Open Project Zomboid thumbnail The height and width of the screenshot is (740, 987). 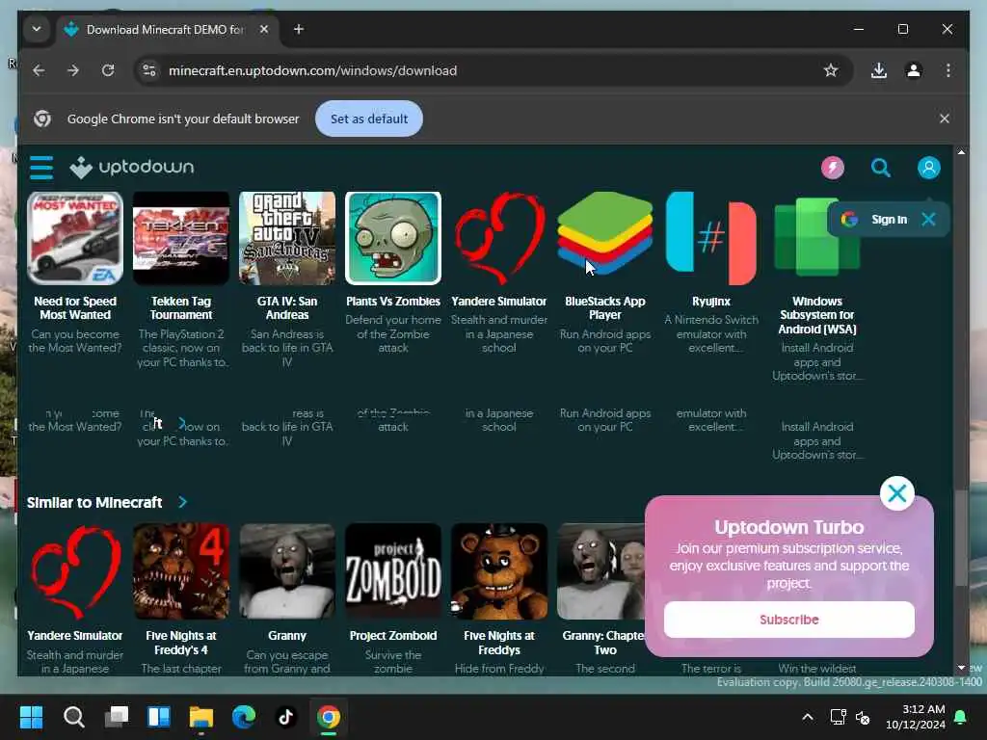point(393,571)
